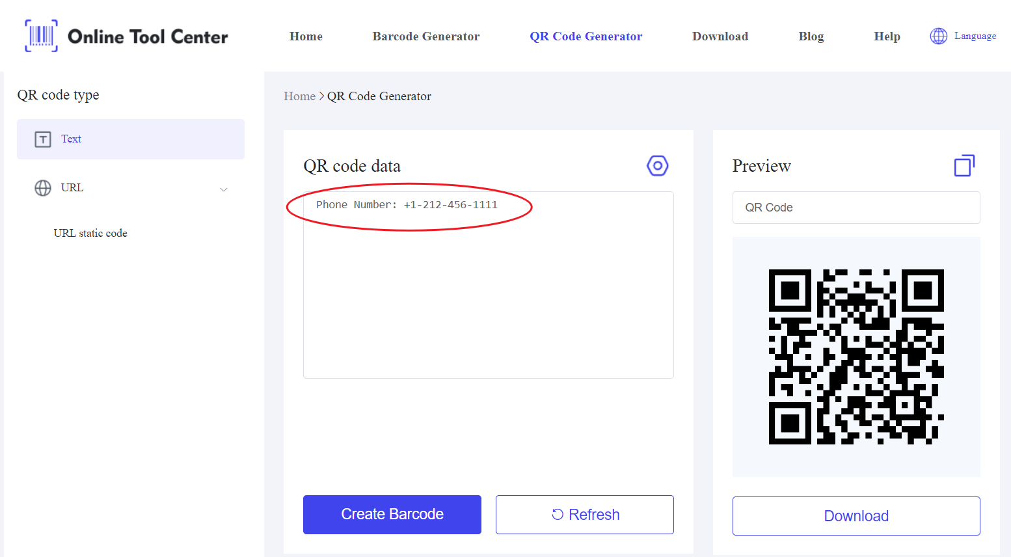Viewport: 1011px width, 557px height.
Task: Click the Online Tool Center barcode logo
Action: [x=41, y=36]
